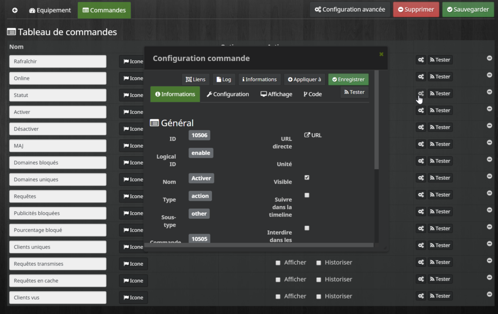The width and height of the screenshot is (498, 314).
Task: Save with the Sauvegarder button
Action: coord(468,10)
